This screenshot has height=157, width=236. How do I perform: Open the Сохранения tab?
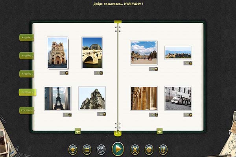coord(27,110)
